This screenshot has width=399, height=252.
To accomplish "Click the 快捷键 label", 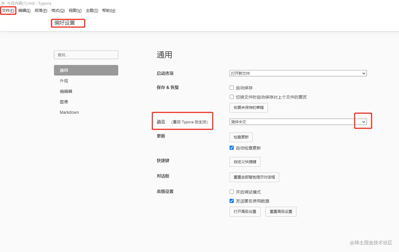I will click(163, 161).
